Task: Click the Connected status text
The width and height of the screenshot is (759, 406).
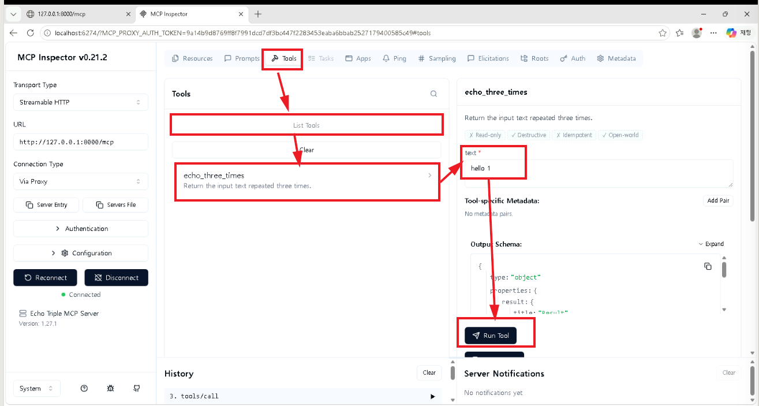Action: point(85,295)
